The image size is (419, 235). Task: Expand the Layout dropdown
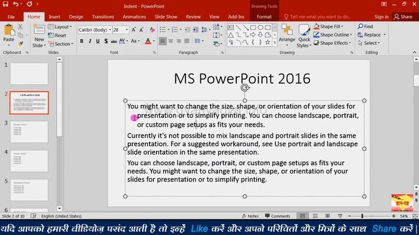click(x=60, y=27)
